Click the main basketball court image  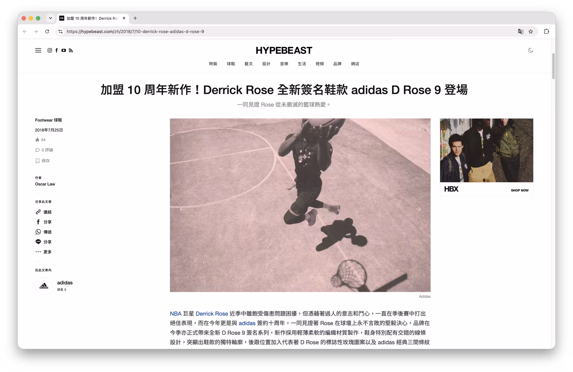click(300, 205)
